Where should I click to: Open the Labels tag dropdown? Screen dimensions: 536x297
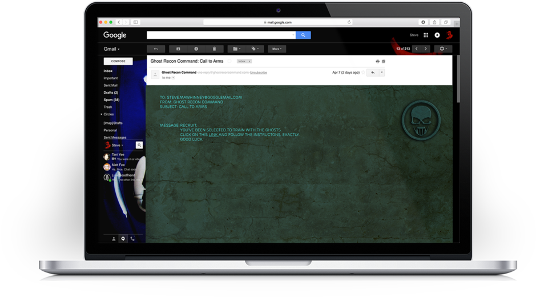(x=255, y=49)
